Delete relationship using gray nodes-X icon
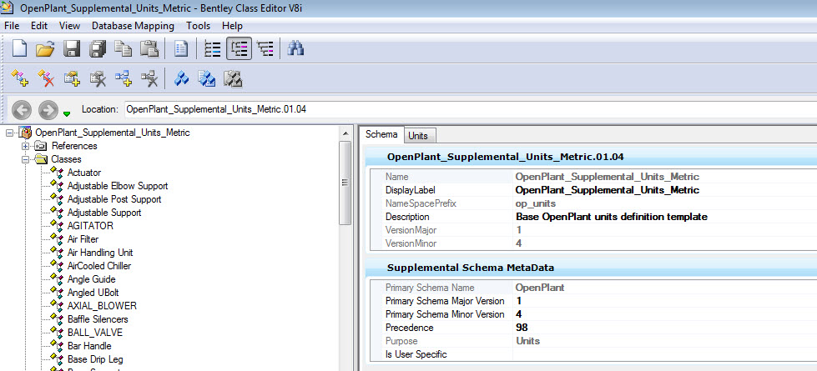The height and width of the screenshot is (371, 817). (x=149, y=78)
